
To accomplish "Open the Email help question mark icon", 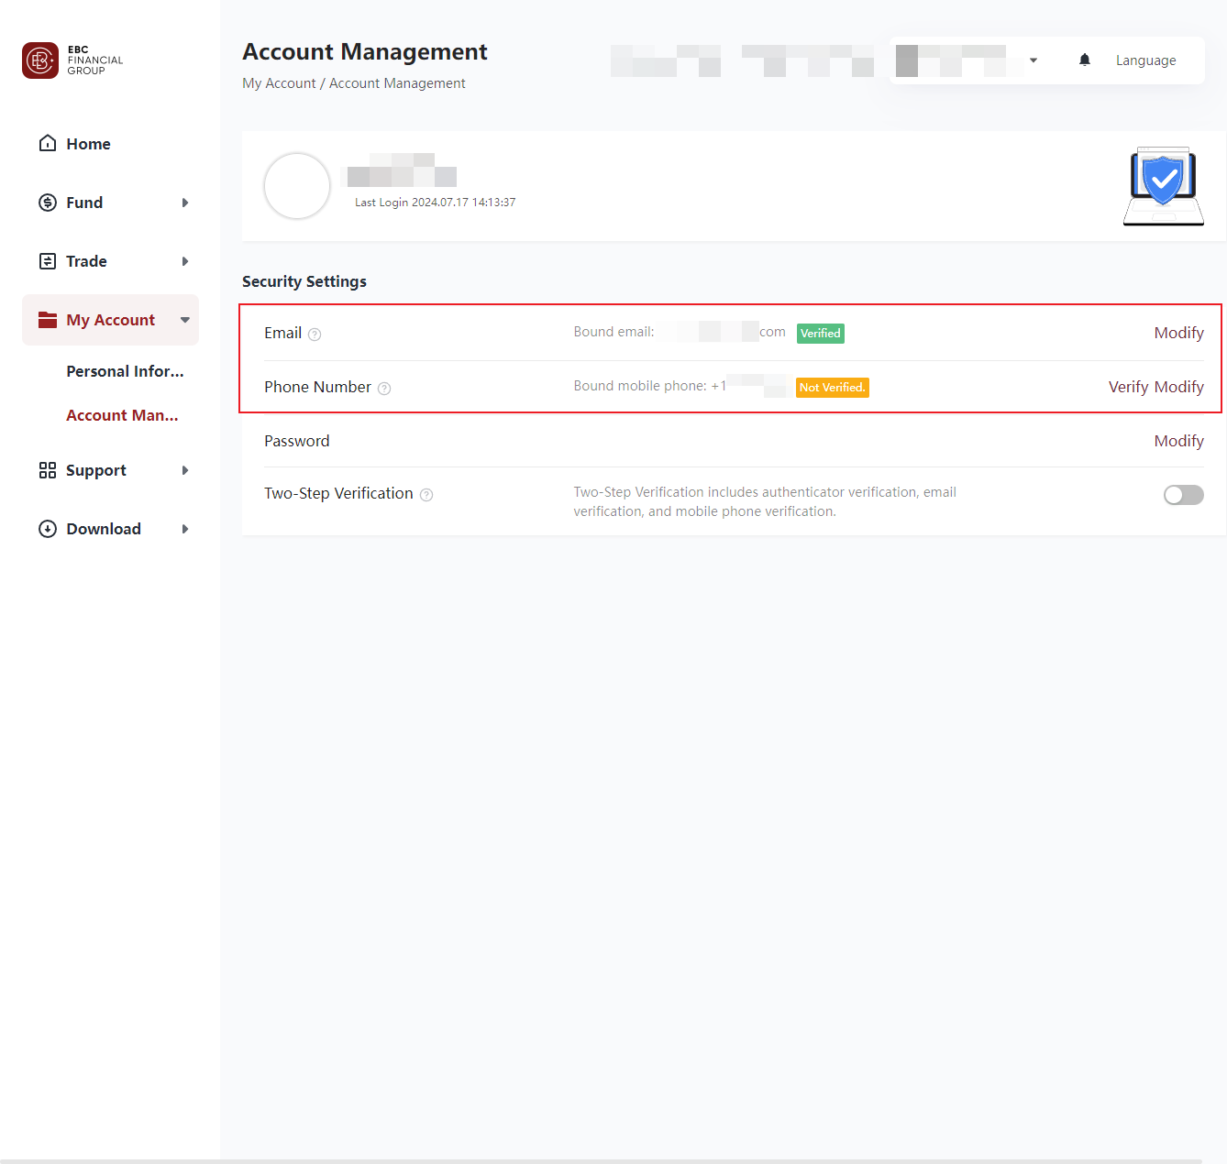I will pos(315,334).
